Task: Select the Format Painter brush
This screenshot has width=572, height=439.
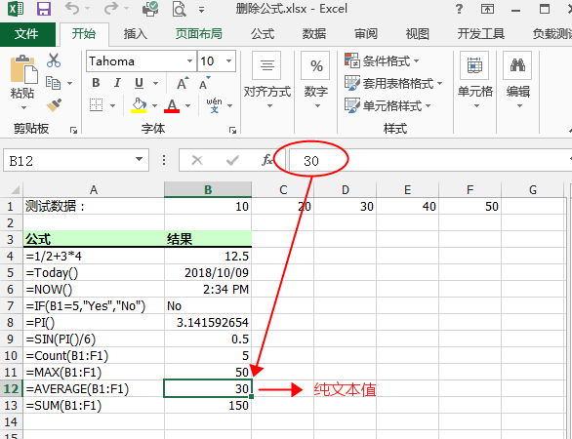Action: (54, 105)
